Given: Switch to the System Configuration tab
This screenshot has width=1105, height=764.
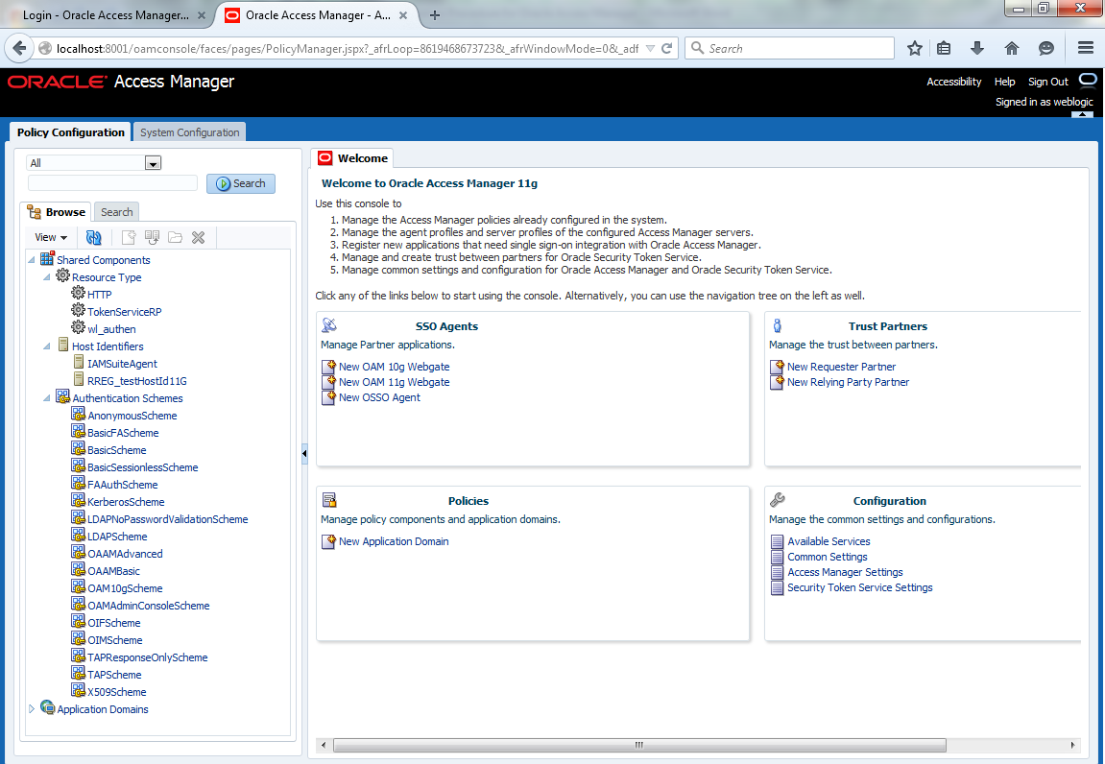Looking at the screenshot, I should click(x=189, y=131).
